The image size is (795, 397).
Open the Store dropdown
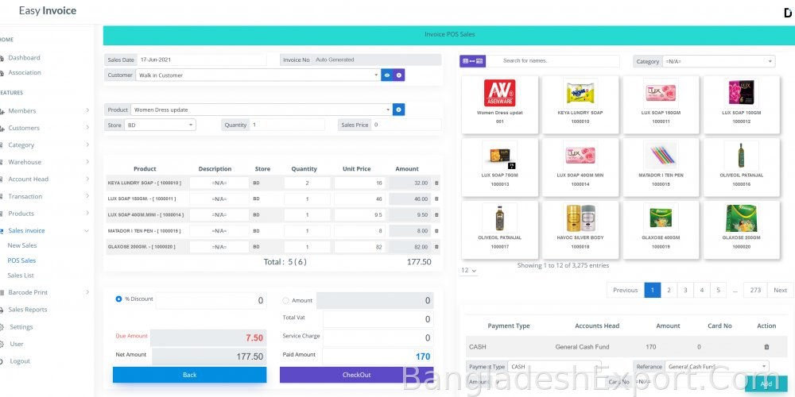click(160, 125)
